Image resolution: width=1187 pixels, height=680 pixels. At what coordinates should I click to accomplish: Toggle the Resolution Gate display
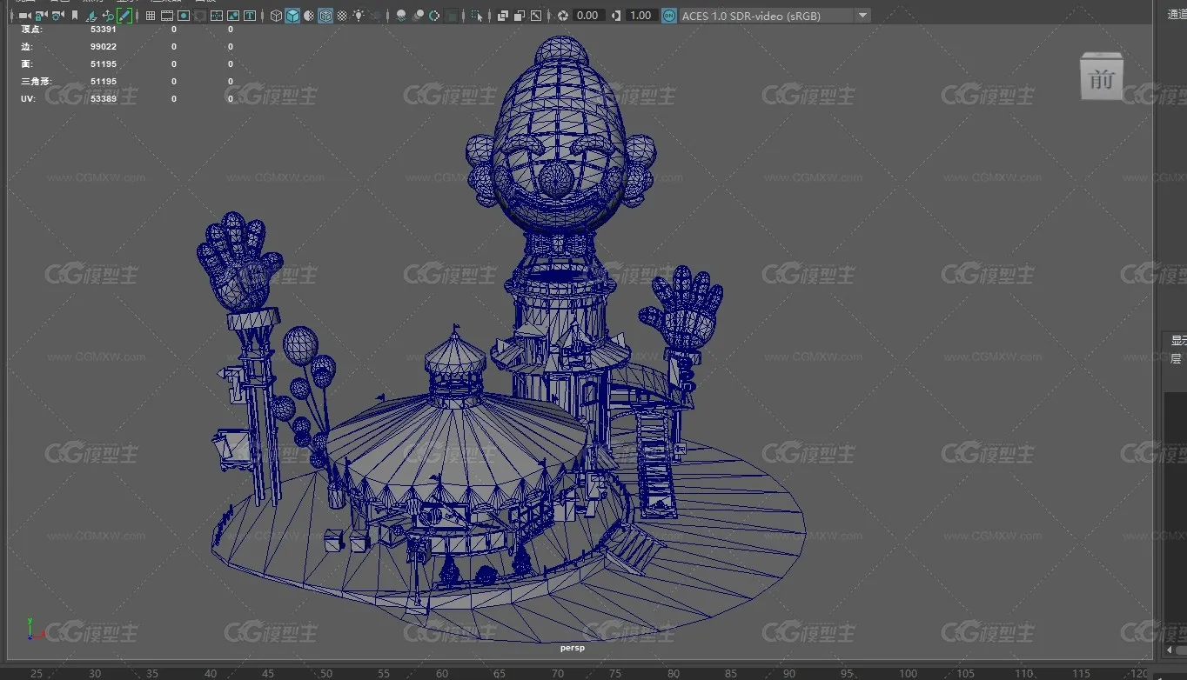click(184, 16)
